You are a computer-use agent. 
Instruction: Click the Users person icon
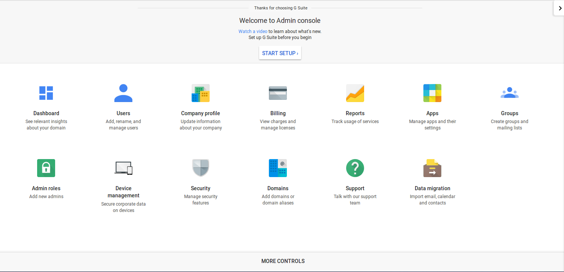[x=123, y=93]
